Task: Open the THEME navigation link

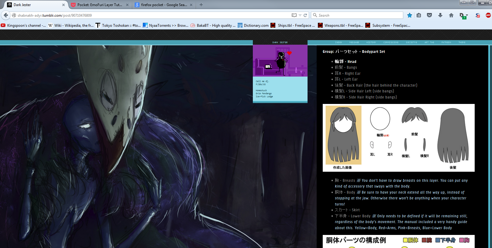Action: tap(462, 43)
